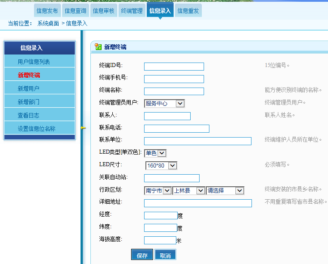Click into the 经度 input box

coord(161,216)
